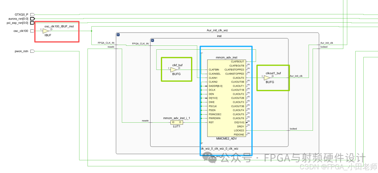Select the osc_clk100 input port symbol
This screenshot has width=378, height=173.
click(x=33, y=31)
